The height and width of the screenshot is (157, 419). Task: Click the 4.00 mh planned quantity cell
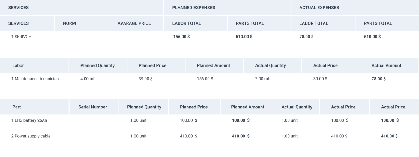pos(88,79)
